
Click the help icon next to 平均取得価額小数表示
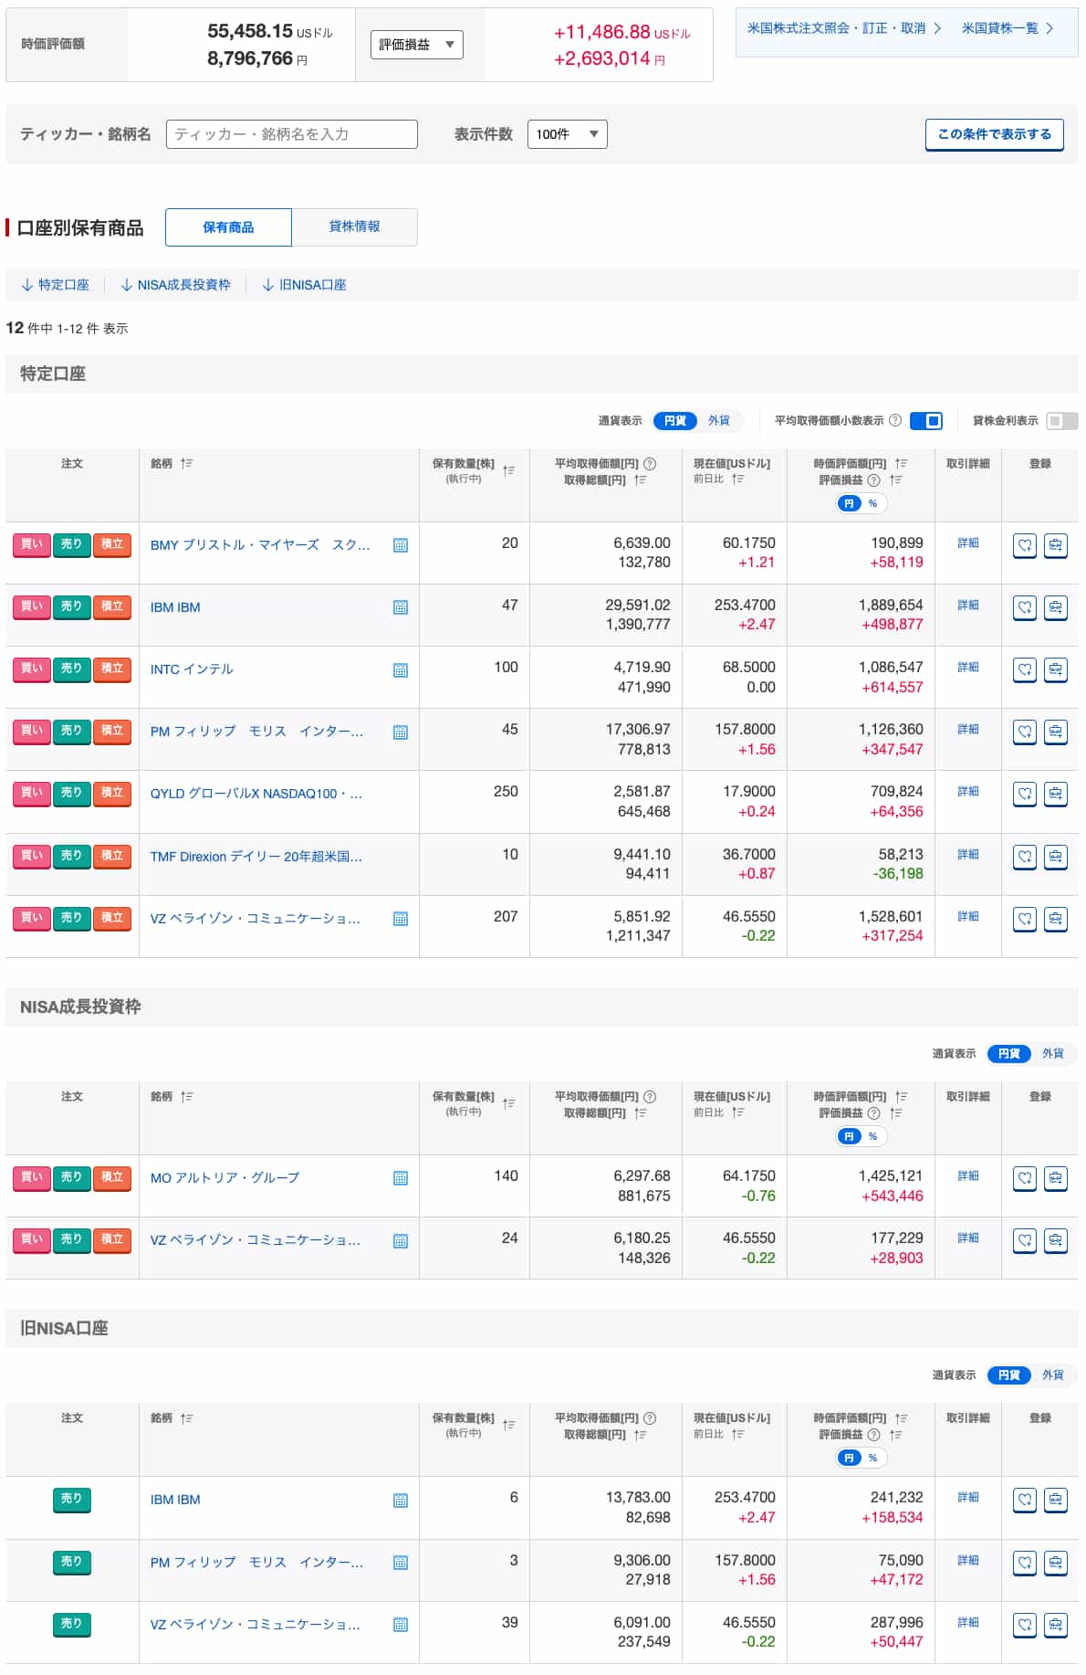tap(895, 420)
